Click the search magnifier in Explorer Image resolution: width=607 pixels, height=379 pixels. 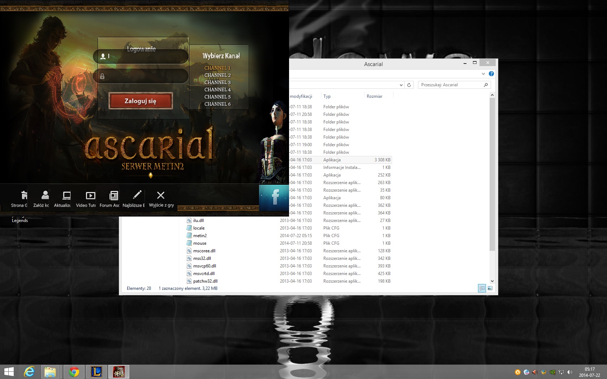click(x=486, y=85)
